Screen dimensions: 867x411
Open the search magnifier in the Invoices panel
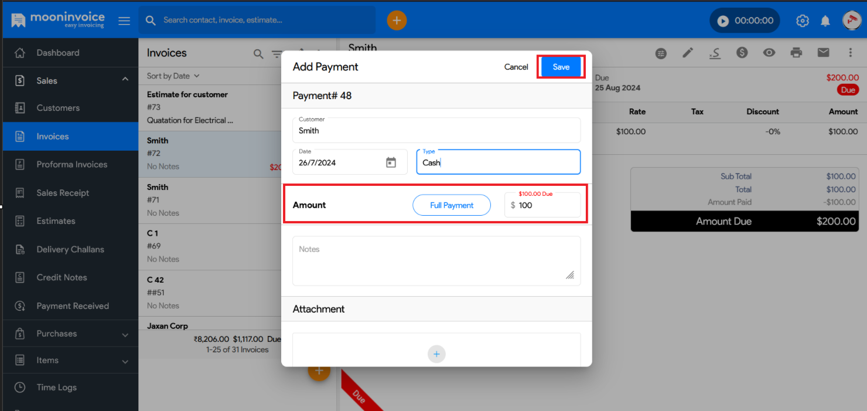pos(258,53)
